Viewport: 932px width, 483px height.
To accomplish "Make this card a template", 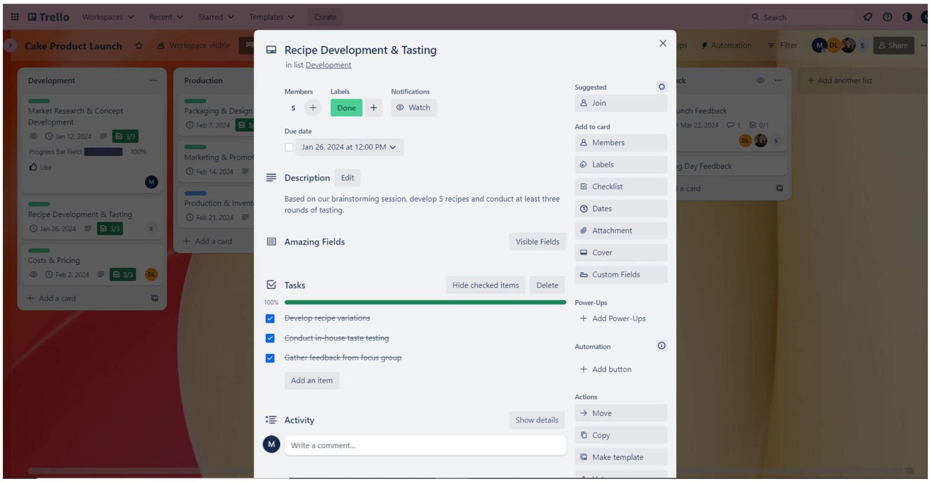I will 621,457.
